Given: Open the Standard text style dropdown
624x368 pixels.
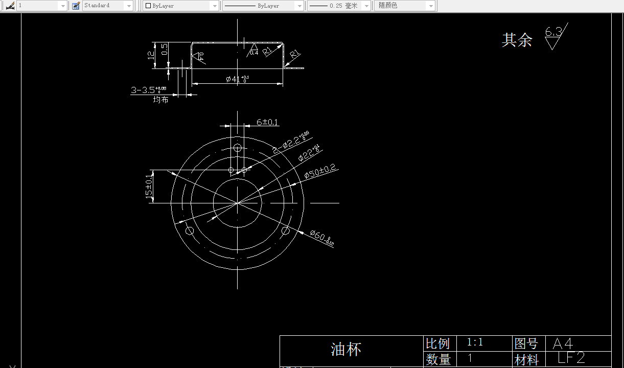Looking at the screenshot, I should pyautogui.click(x=129, y=6).
